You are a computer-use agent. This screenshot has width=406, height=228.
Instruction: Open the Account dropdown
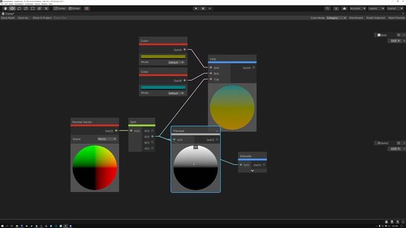358,8
